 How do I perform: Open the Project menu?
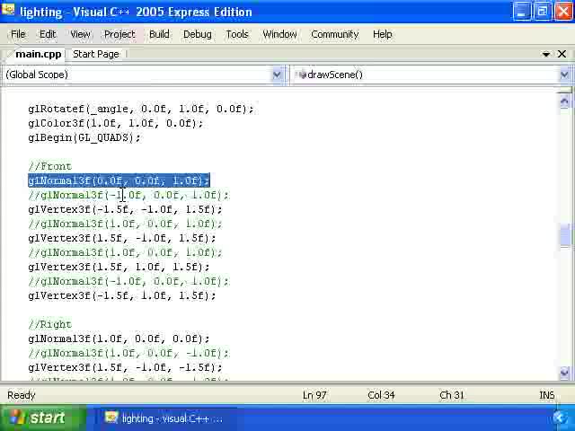pos(119,34)
